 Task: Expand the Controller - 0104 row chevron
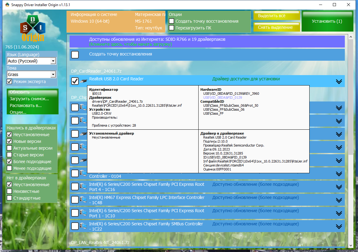[339, 174]
